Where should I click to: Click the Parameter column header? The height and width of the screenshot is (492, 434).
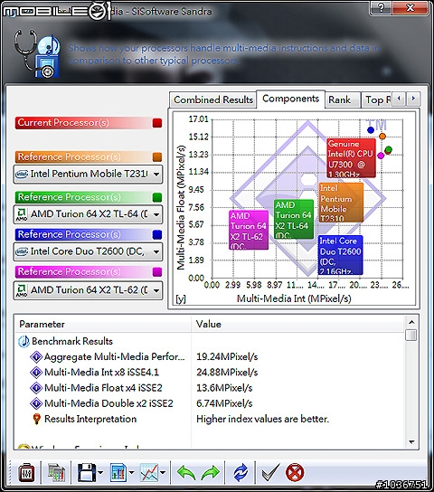tap(103, 324)
